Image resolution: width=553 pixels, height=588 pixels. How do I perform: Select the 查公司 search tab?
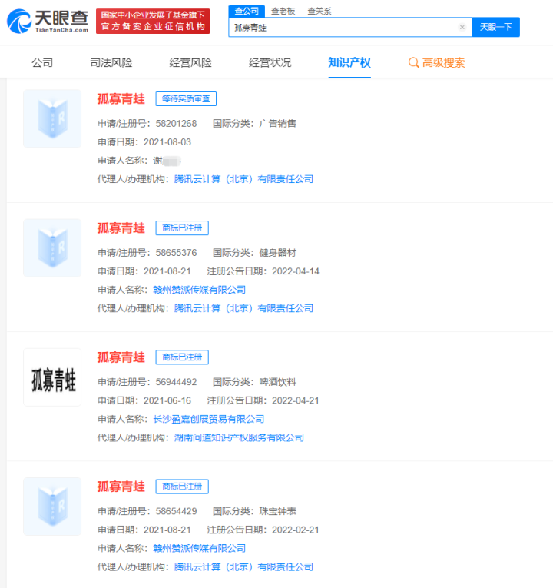point(247,12)
